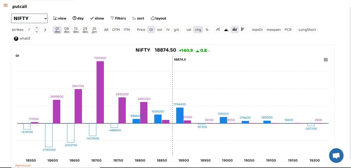Open the sort options menu
The image size is (351, 168).
click(138, 18)
